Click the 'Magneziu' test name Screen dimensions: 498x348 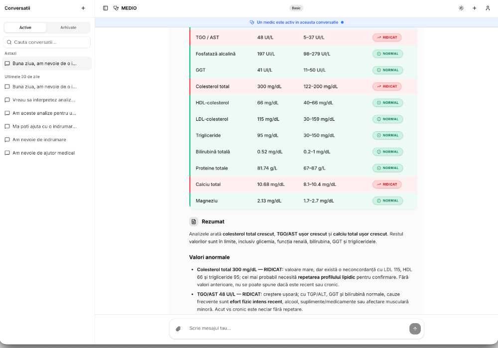[x=207, y=201]
